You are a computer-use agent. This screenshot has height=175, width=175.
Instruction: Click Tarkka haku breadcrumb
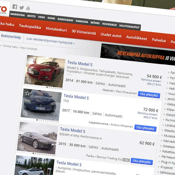point(10,46)
